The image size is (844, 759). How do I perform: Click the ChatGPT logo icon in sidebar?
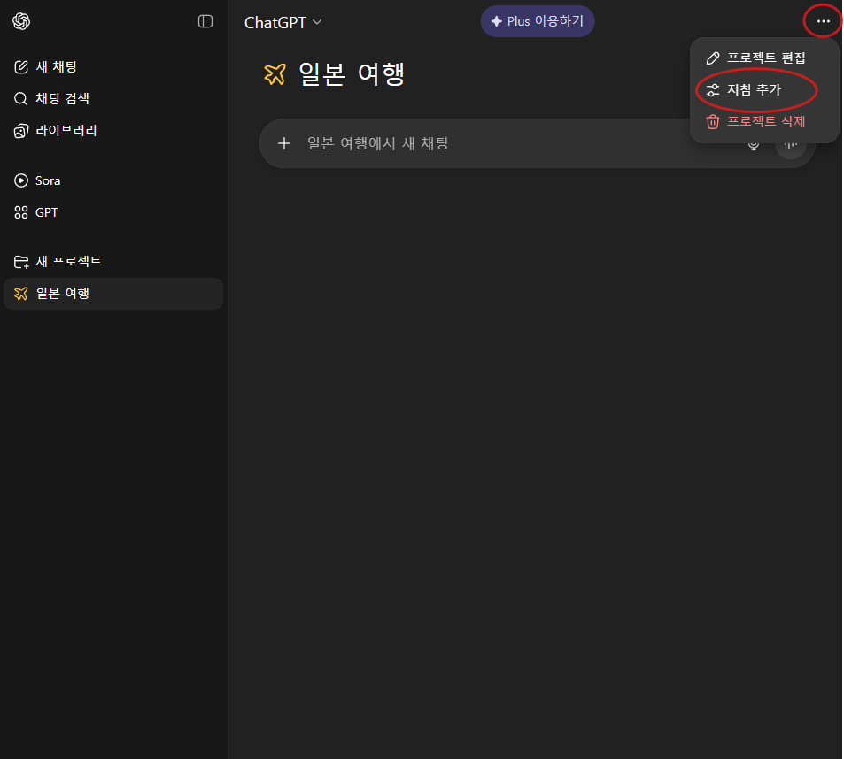click(x=21, y=21)
